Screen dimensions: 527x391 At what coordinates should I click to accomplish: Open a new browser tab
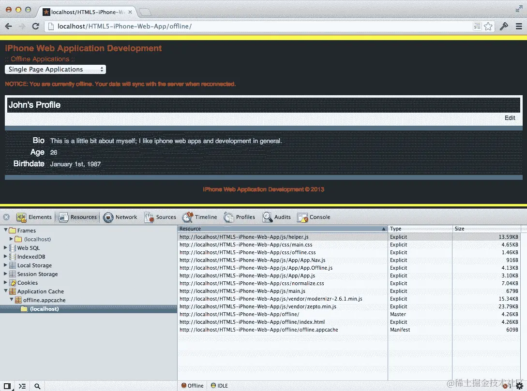point(145,13)
